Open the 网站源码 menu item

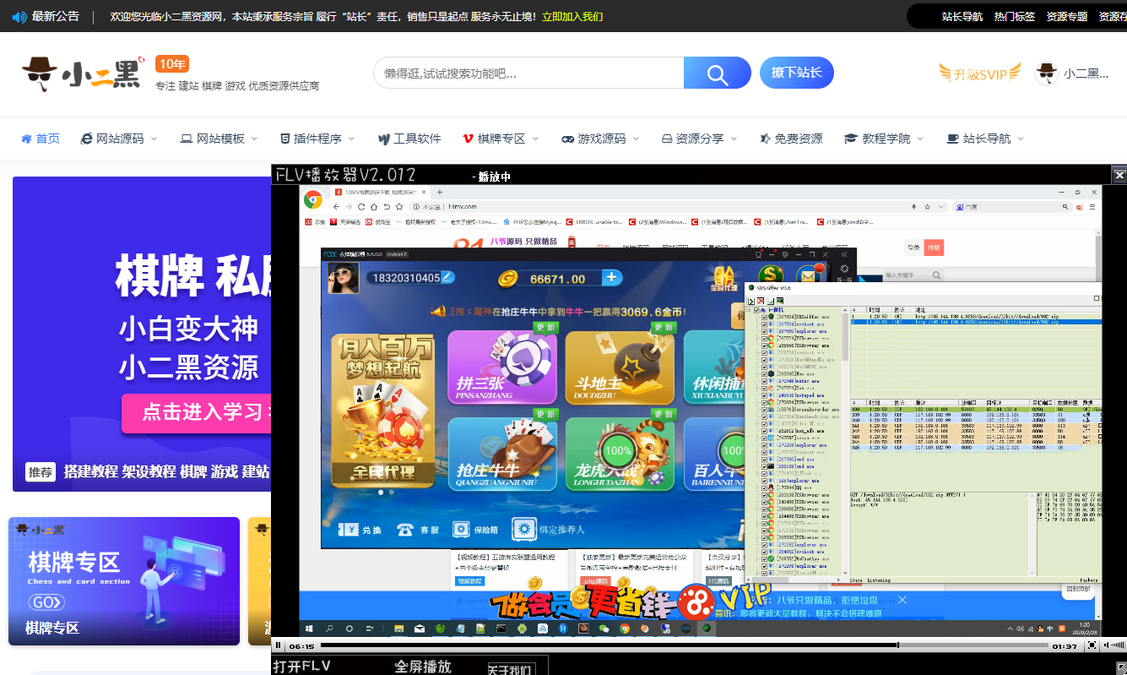(x=112, y=139)
